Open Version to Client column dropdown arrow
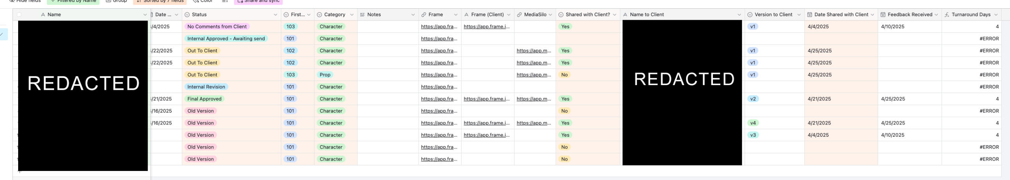This screenshot has height=180, width=1010. [x=799, y=15]
